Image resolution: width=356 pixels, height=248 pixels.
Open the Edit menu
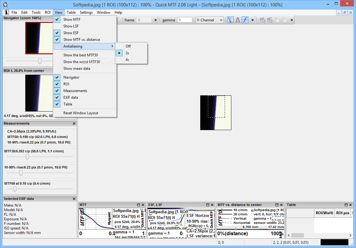[x=24, y=12]
